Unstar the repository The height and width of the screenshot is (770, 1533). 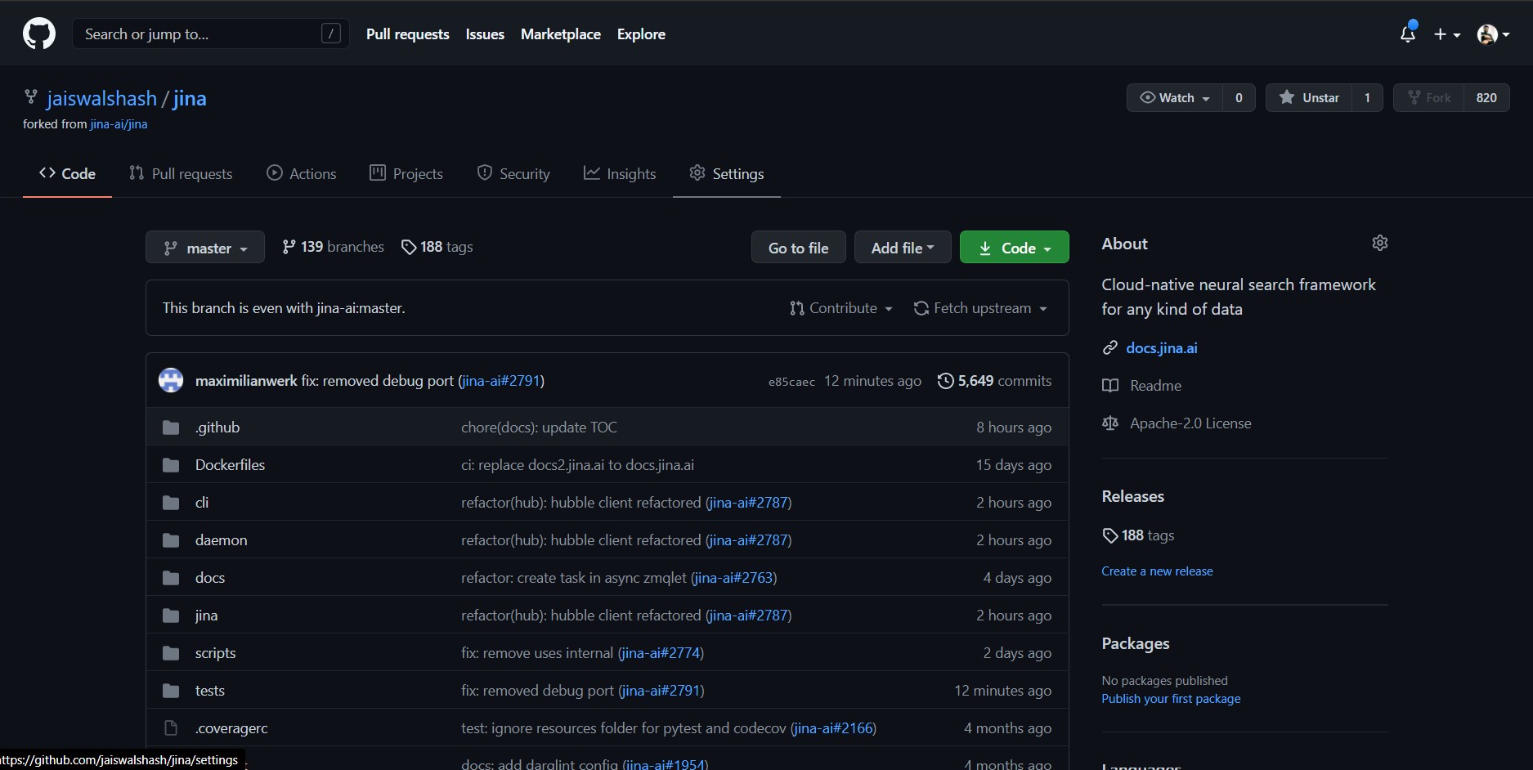1308,98
